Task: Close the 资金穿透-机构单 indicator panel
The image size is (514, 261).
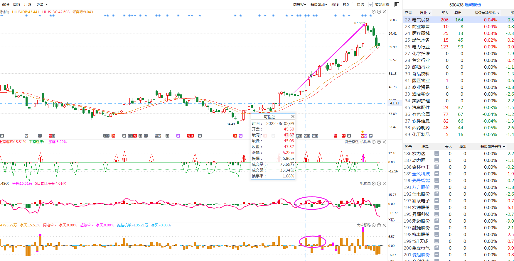Action: (384, 142)
